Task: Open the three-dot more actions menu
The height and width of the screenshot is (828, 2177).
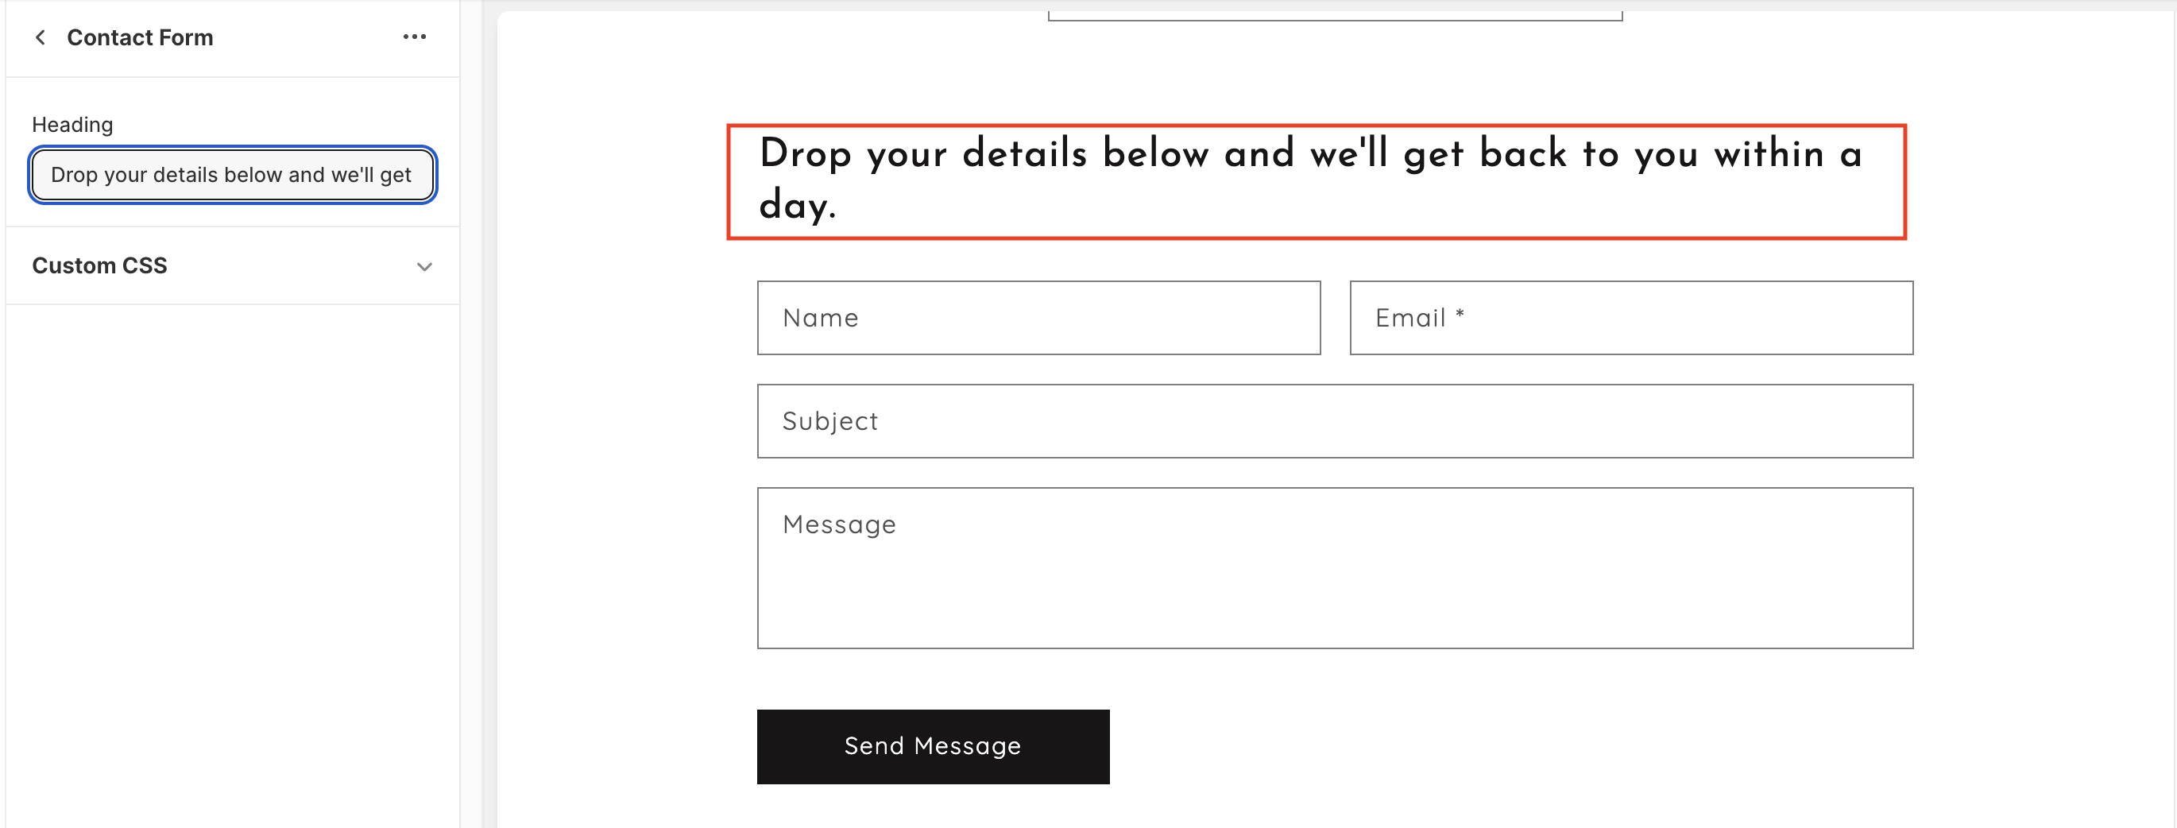Action: pyautogui.click(x=414, y=37)
